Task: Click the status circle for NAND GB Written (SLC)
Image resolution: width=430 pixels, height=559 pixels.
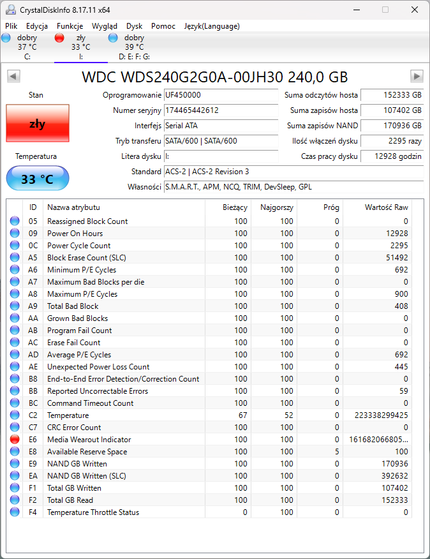Action: tap(15, 475)
